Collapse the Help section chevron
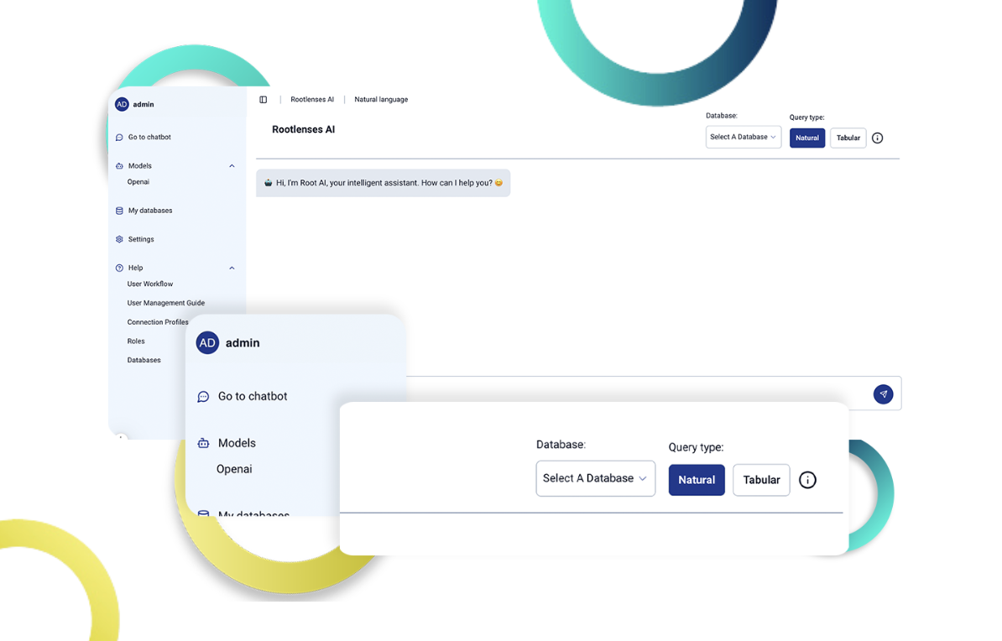The height and width of the screenshot is (641, 1002). tap(232, 268)
